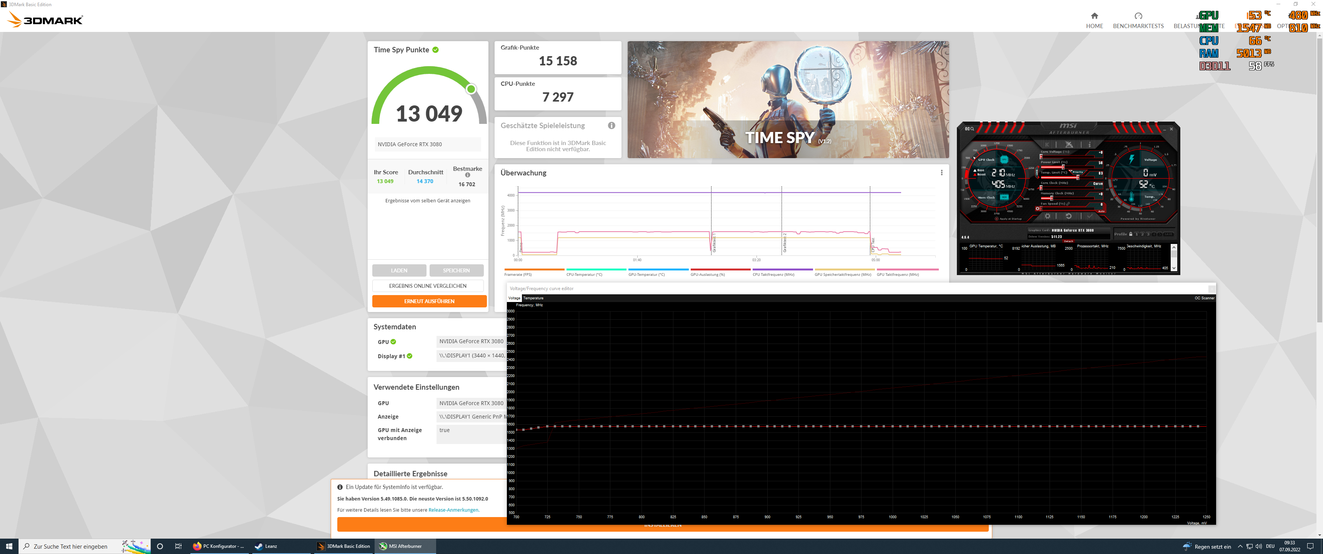1323x554 pixels.
Task: Click Home icon in 3DMark navigation
Action: [x=1094, y=16]
